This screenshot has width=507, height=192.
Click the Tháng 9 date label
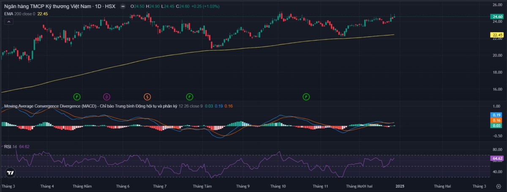[x=243, y=186]
